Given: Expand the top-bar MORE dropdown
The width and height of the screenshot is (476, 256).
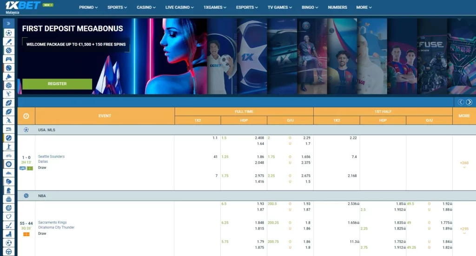Looking at the screenshot, I should tap(364, 7).
